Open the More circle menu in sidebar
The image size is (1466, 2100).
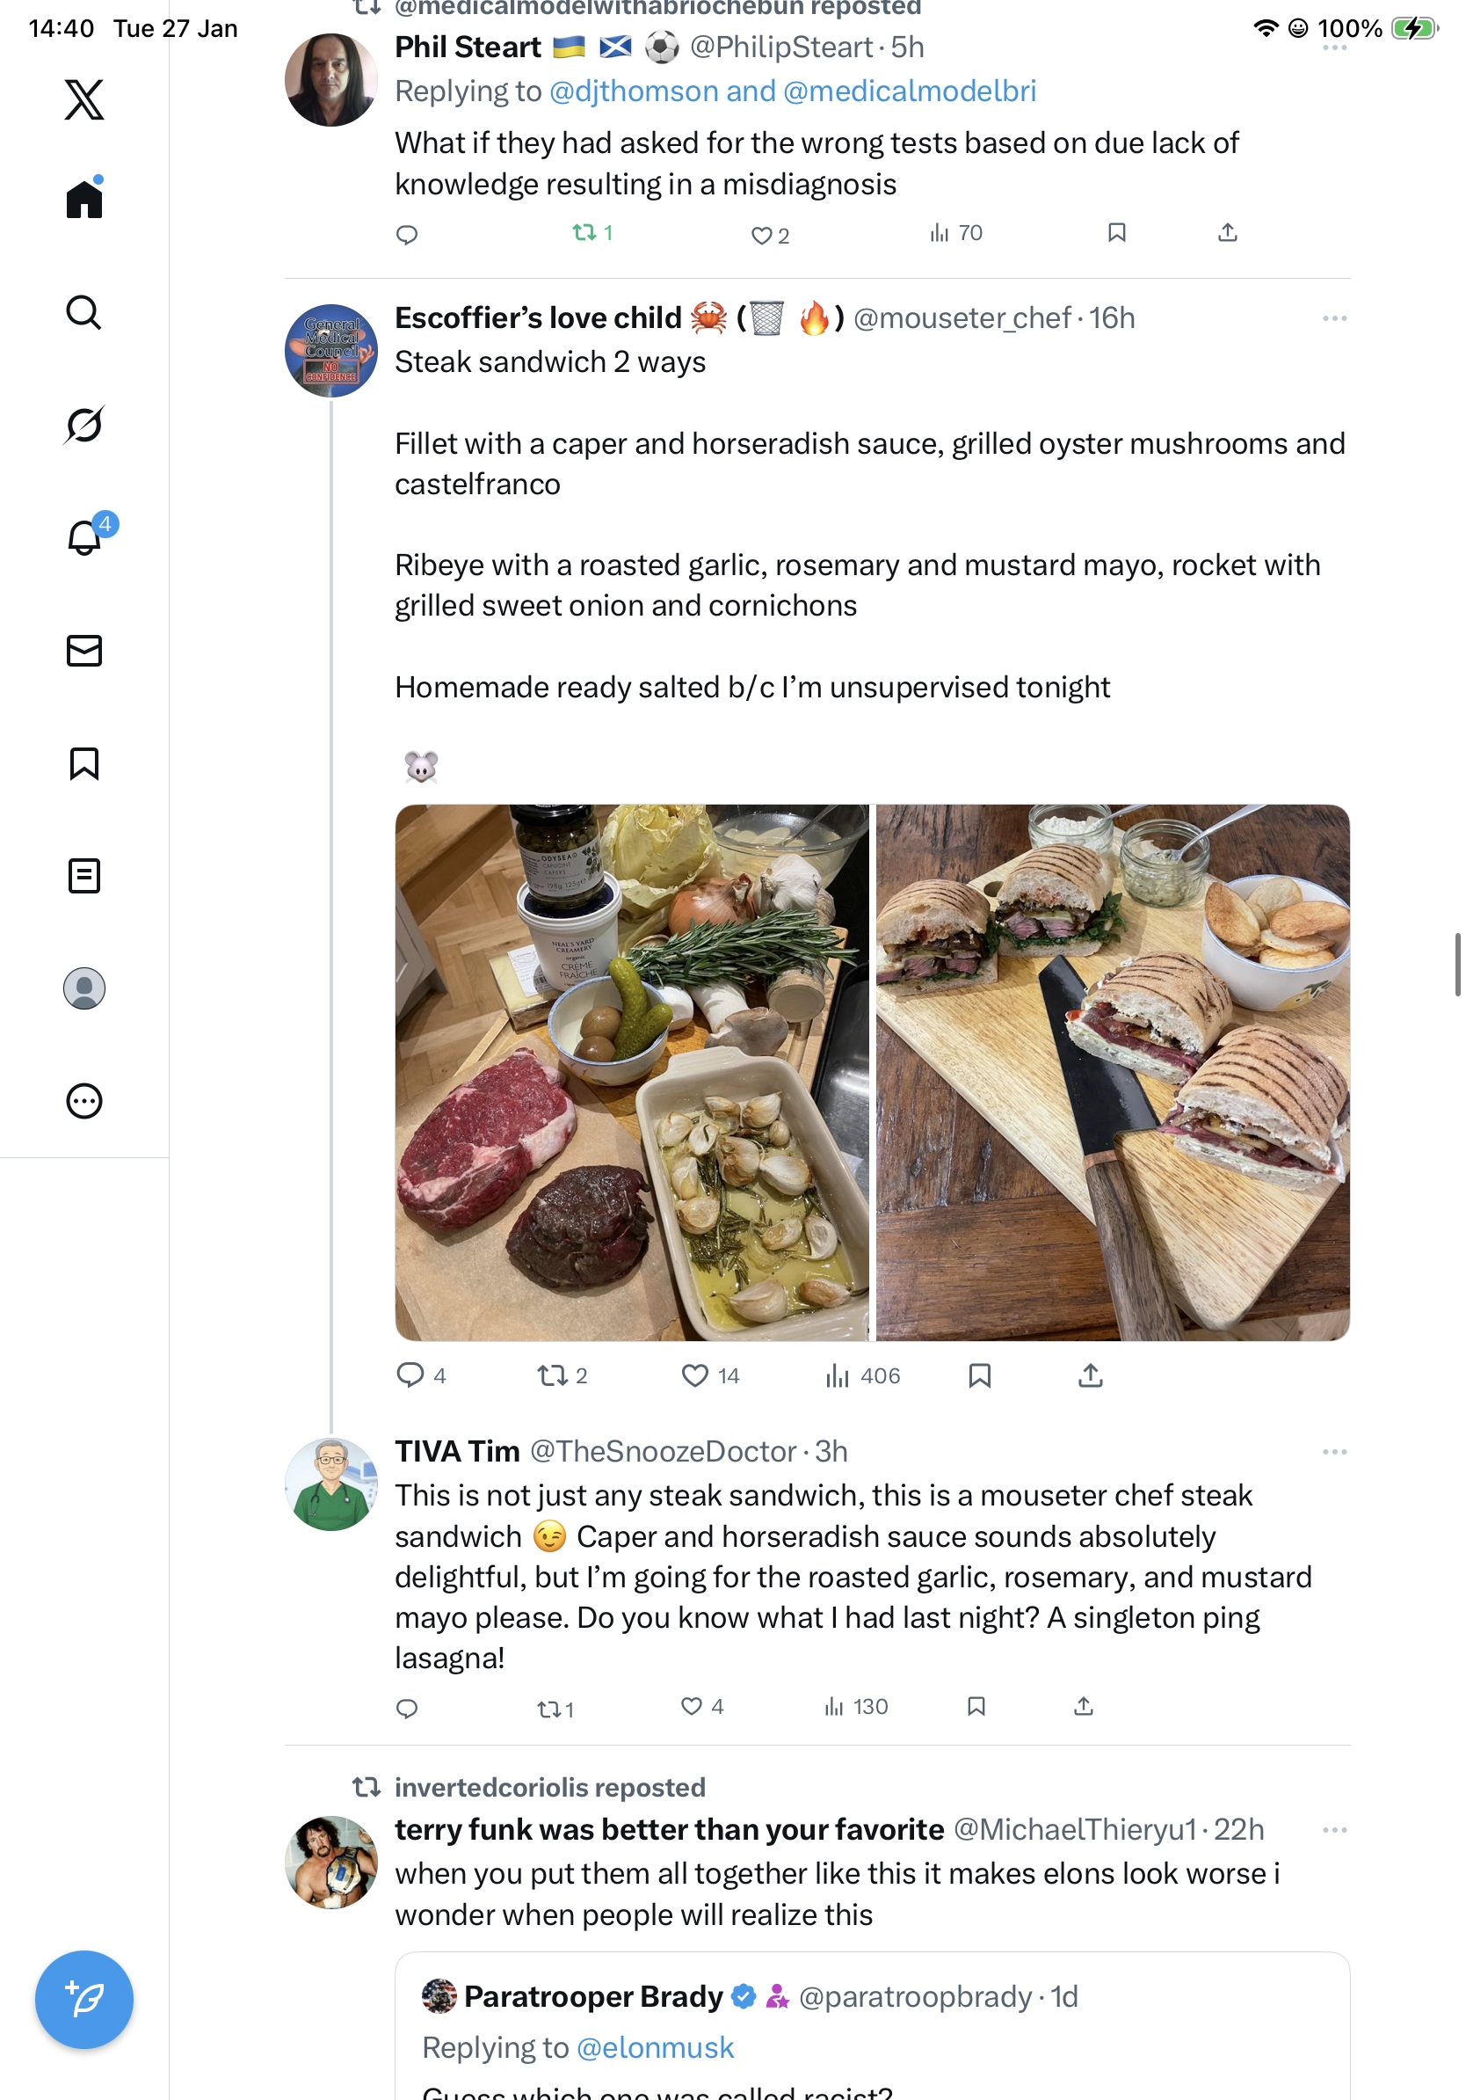84,1100
